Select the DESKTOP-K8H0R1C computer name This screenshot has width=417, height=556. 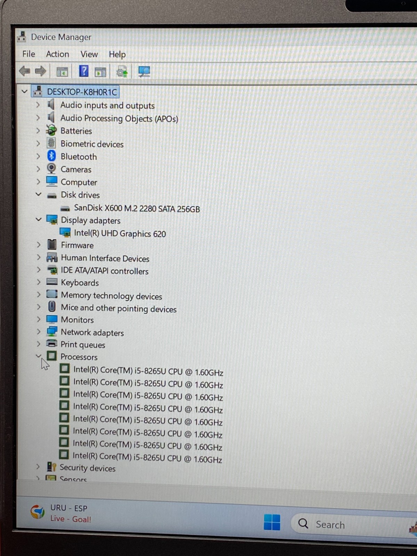click(x=82, y=92)
